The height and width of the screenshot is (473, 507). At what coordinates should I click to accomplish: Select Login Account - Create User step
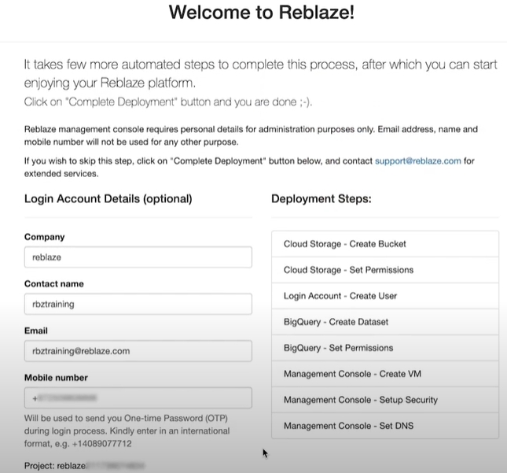pyautogui.click(x=385, y=296)
